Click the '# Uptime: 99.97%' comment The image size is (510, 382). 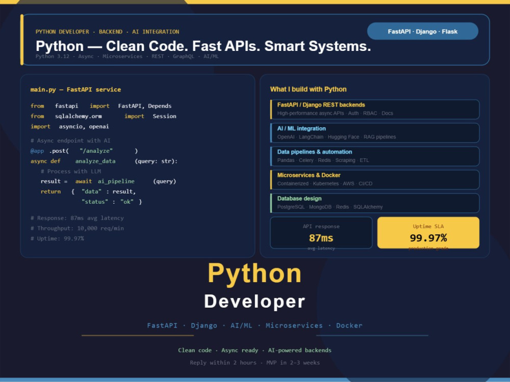[57, 238]
